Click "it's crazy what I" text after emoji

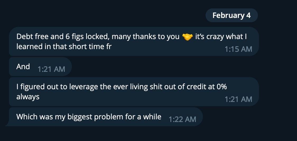[221, 37]
